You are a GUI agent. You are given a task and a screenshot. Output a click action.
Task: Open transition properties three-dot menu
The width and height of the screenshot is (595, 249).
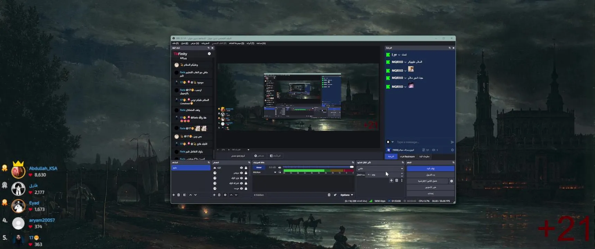click(x=402, y=181)
